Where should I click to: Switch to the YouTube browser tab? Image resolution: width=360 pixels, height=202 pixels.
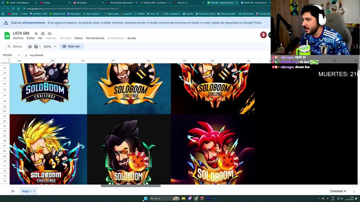tap(55, 3)
